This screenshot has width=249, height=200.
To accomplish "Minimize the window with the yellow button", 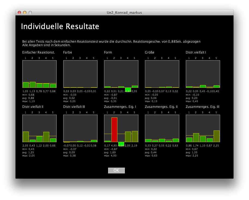I will pyautogui.click(x=25, y=12).
